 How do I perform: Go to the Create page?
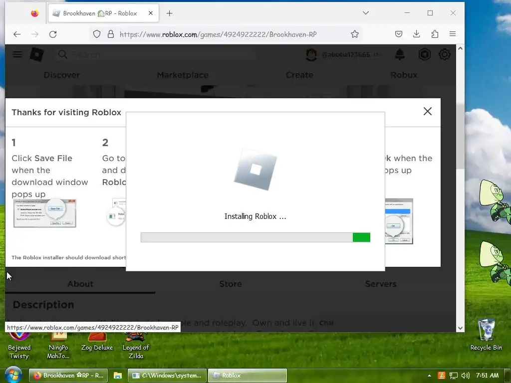tap(299, 75)
